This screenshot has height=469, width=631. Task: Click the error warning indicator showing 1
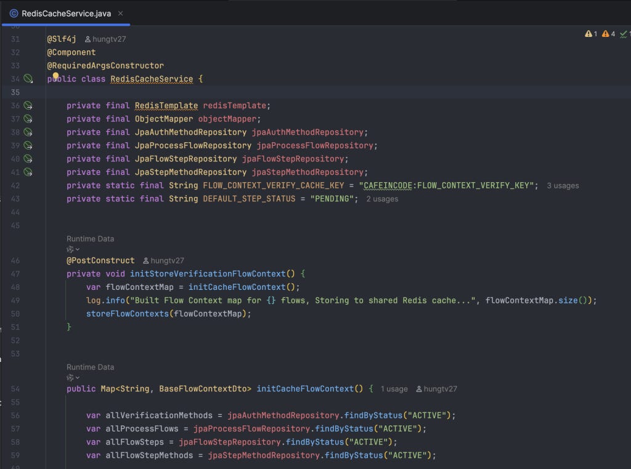pyautogui.click(x=591, y=34)
